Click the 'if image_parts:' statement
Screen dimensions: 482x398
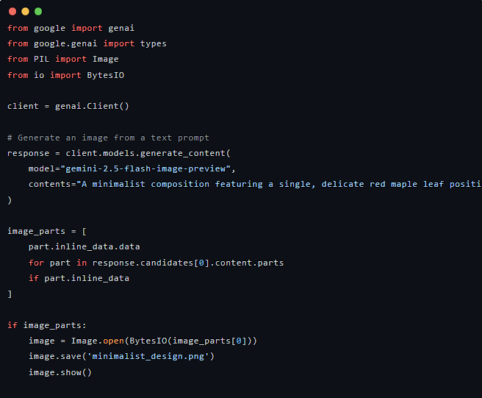pos(47,325)
